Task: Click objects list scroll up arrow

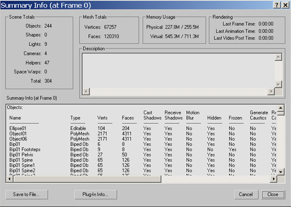Action: (281, 108)
